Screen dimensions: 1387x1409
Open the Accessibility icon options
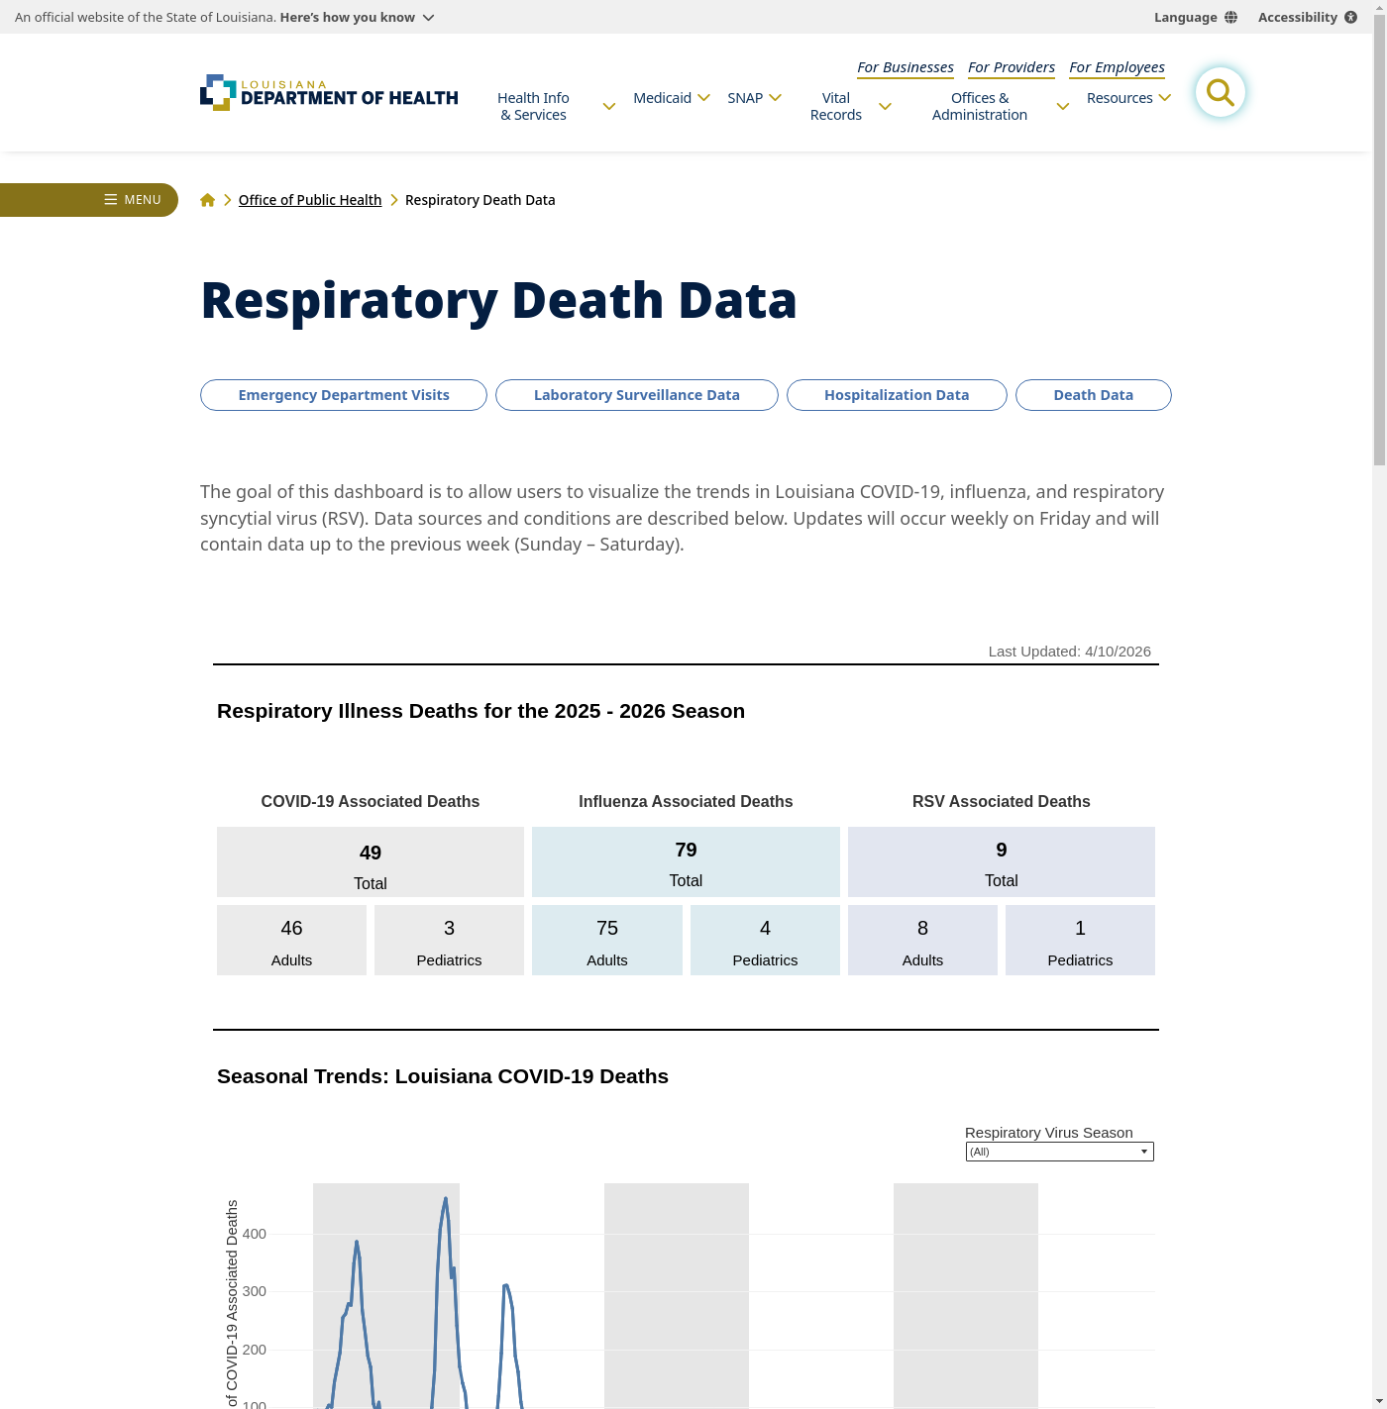click(1350, 18)
